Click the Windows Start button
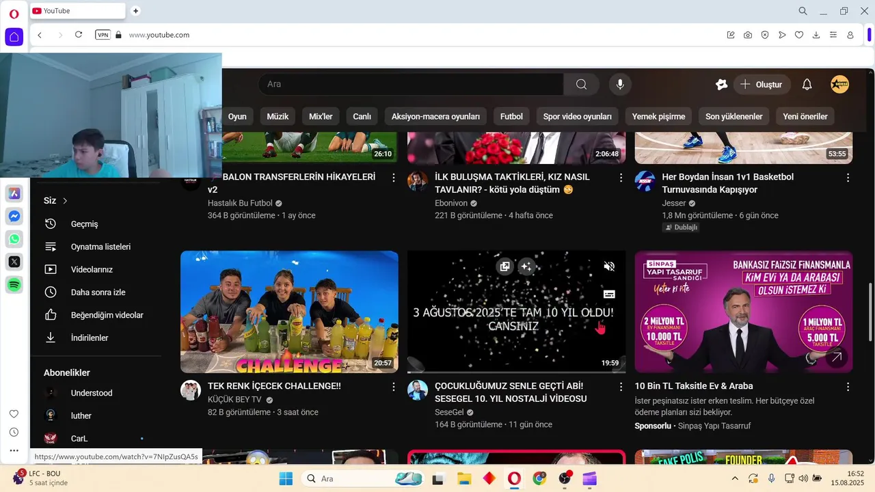The image size is (875, 492). (x=286, y=478)
